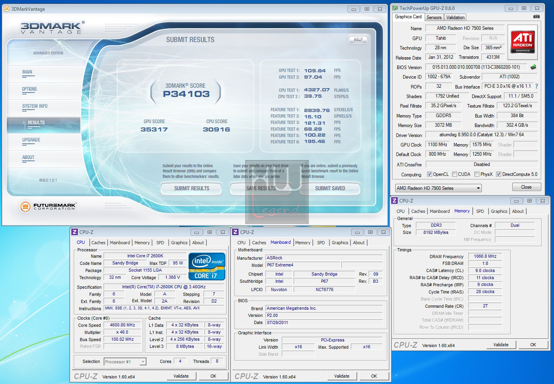554x384 pixels.
Task: Click the CAS# Latency 9.0 clocks value
Action: click(x=485, y=270)
